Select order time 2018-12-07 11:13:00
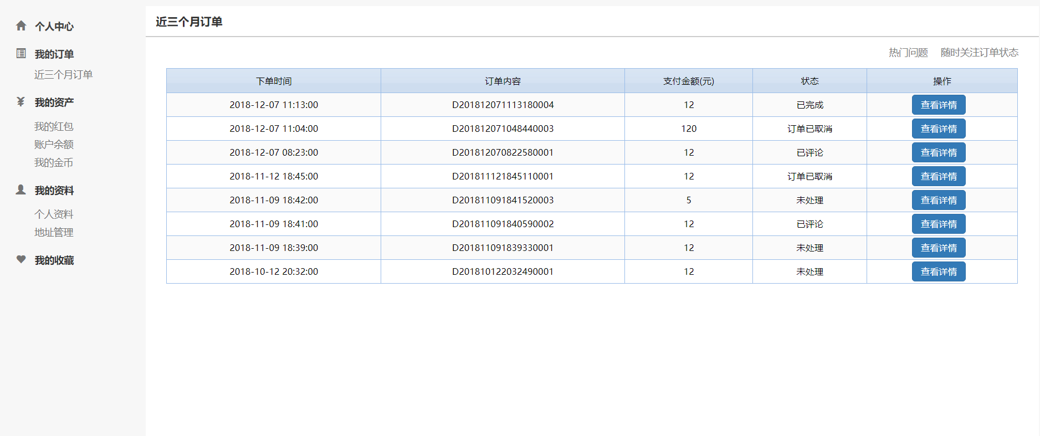1040x436 pixels. (x=274, y=105)
